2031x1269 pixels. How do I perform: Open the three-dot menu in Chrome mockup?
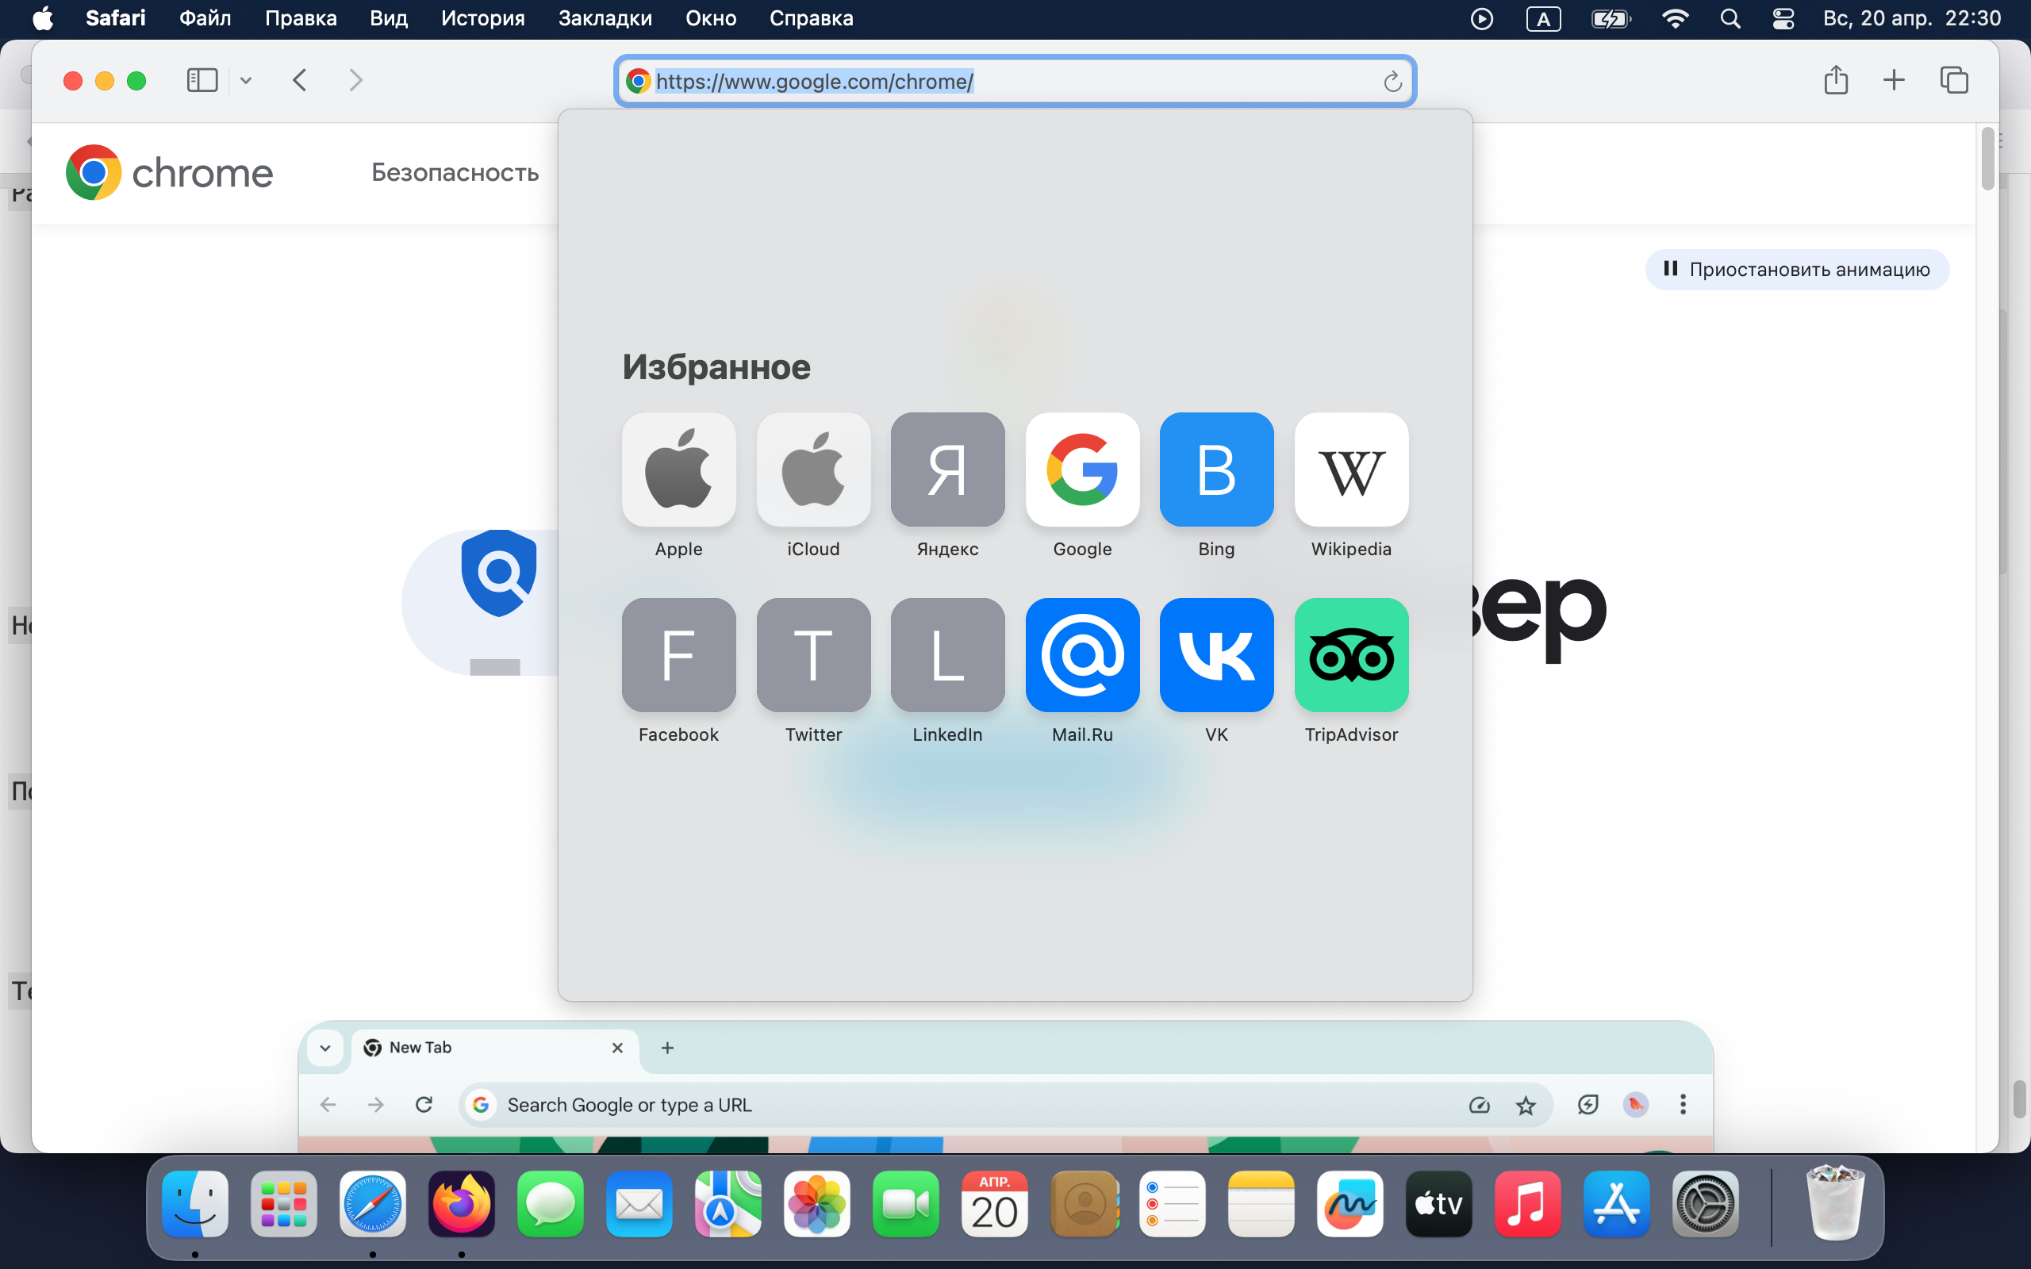point(1683,1105)
